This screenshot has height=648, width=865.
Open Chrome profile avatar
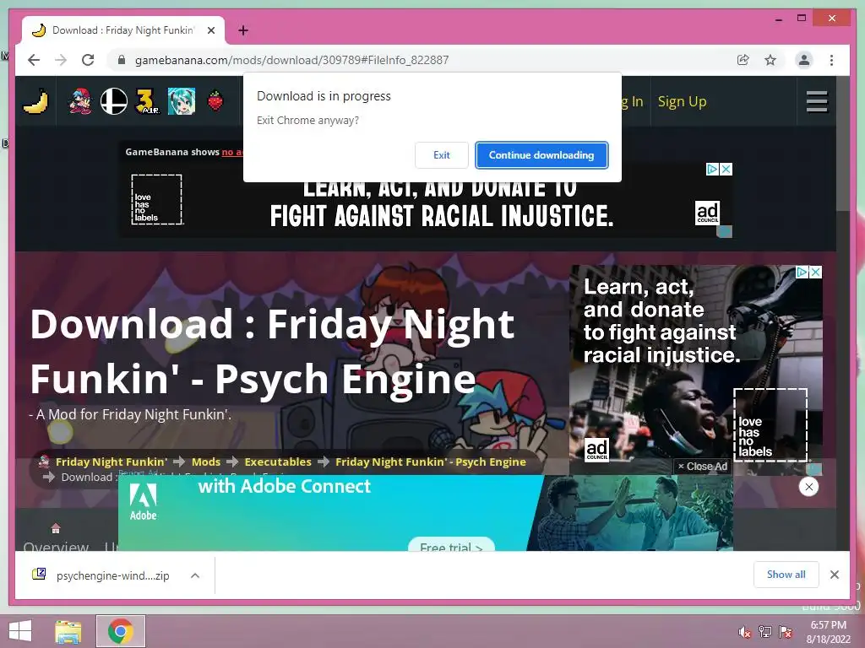coord(804,60)
